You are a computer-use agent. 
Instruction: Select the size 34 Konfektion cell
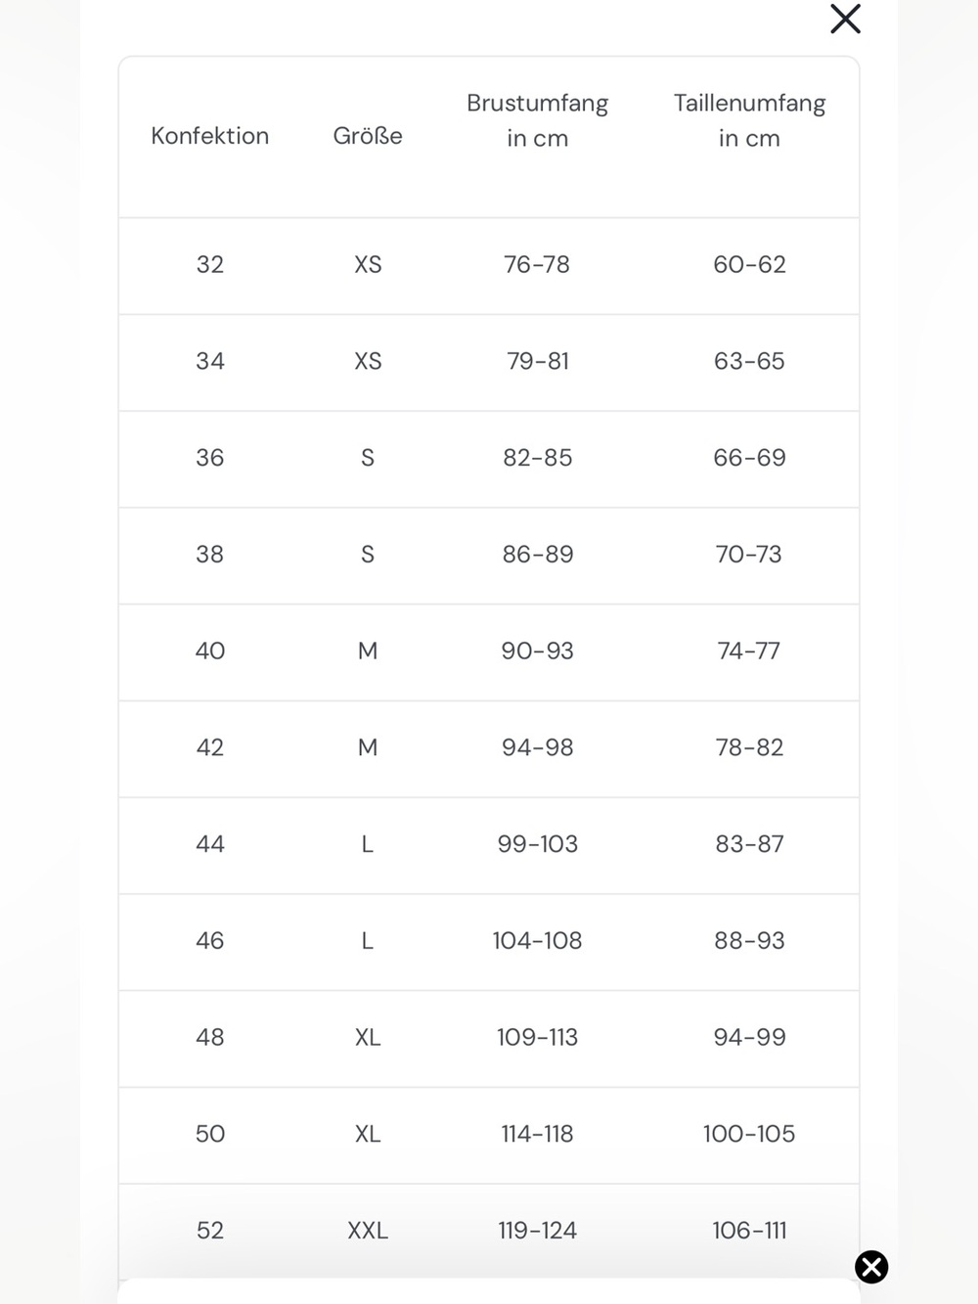click(x=210, y=361)
